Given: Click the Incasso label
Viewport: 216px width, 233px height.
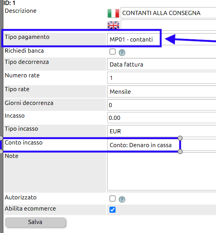Looking at the screenshot, I should 15,116.
